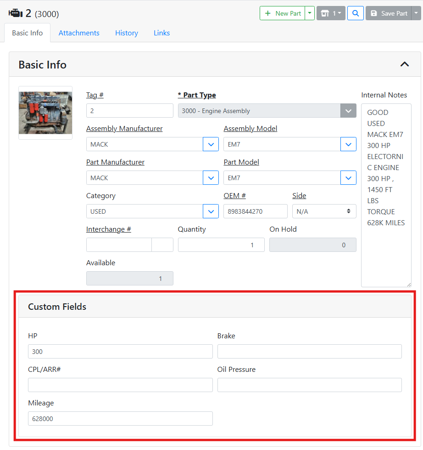
Task: Click the engine photo thumbnail
Action: coord(45,113)
